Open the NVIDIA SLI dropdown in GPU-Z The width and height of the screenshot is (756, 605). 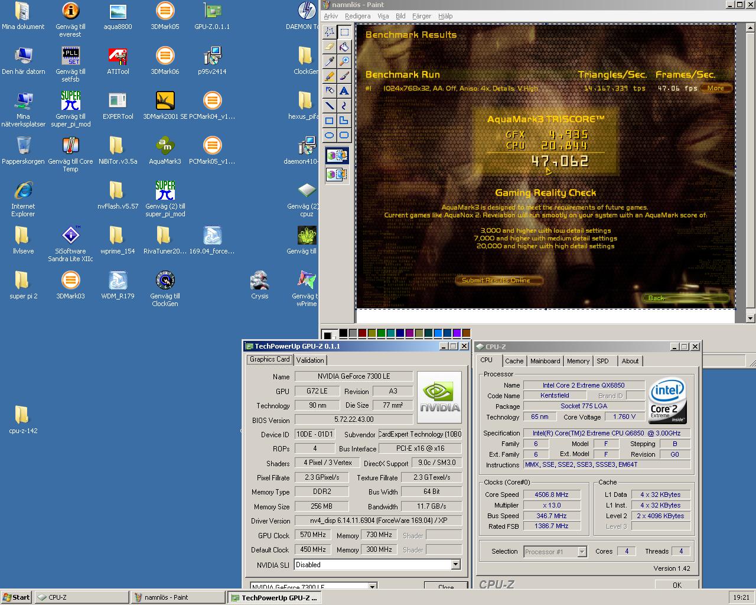(x=455, y=565)
